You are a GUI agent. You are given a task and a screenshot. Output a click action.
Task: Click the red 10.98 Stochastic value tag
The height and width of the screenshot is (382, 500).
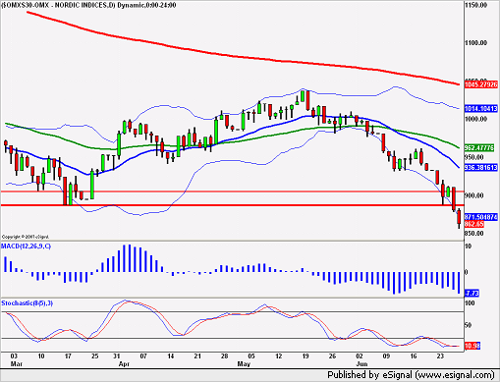point(472,346)
